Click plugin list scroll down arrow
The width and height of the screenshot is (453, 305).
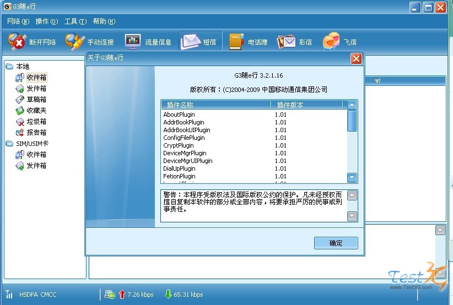coord(352,178)
